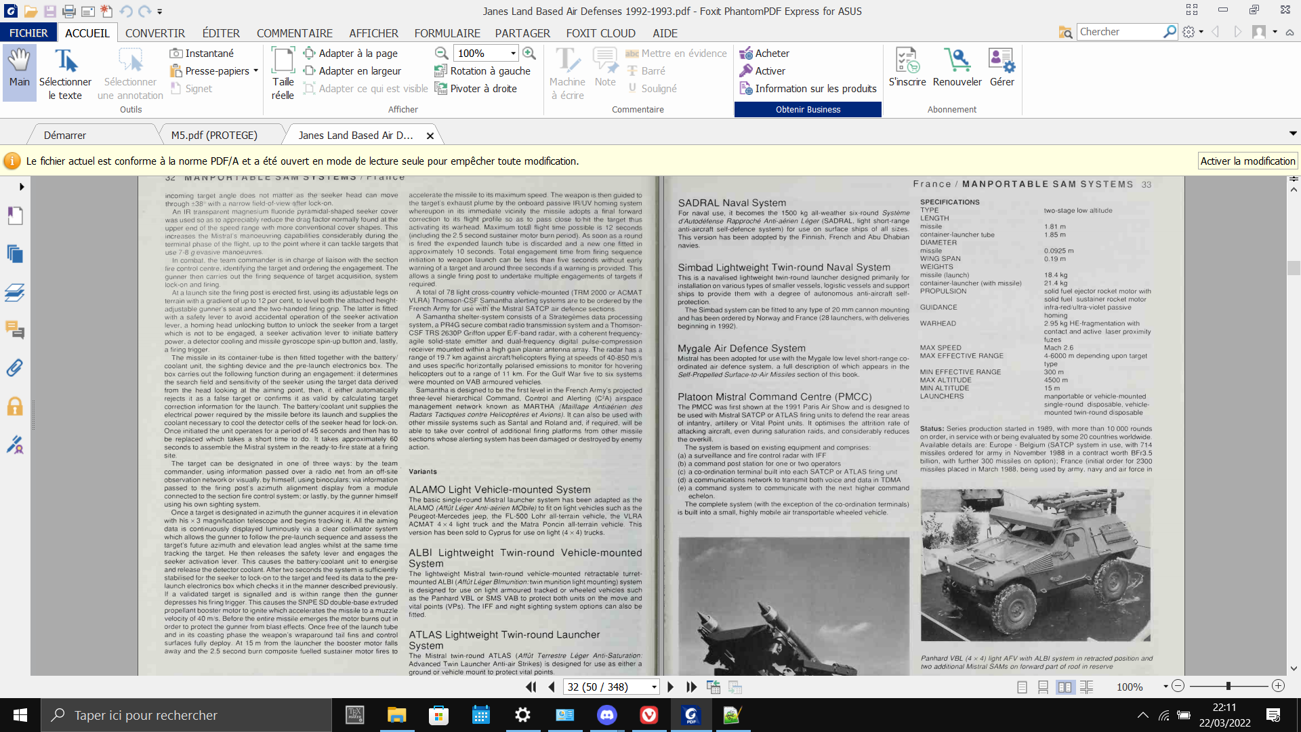Choose Sélectionner le texte tool

coord(65,74)
